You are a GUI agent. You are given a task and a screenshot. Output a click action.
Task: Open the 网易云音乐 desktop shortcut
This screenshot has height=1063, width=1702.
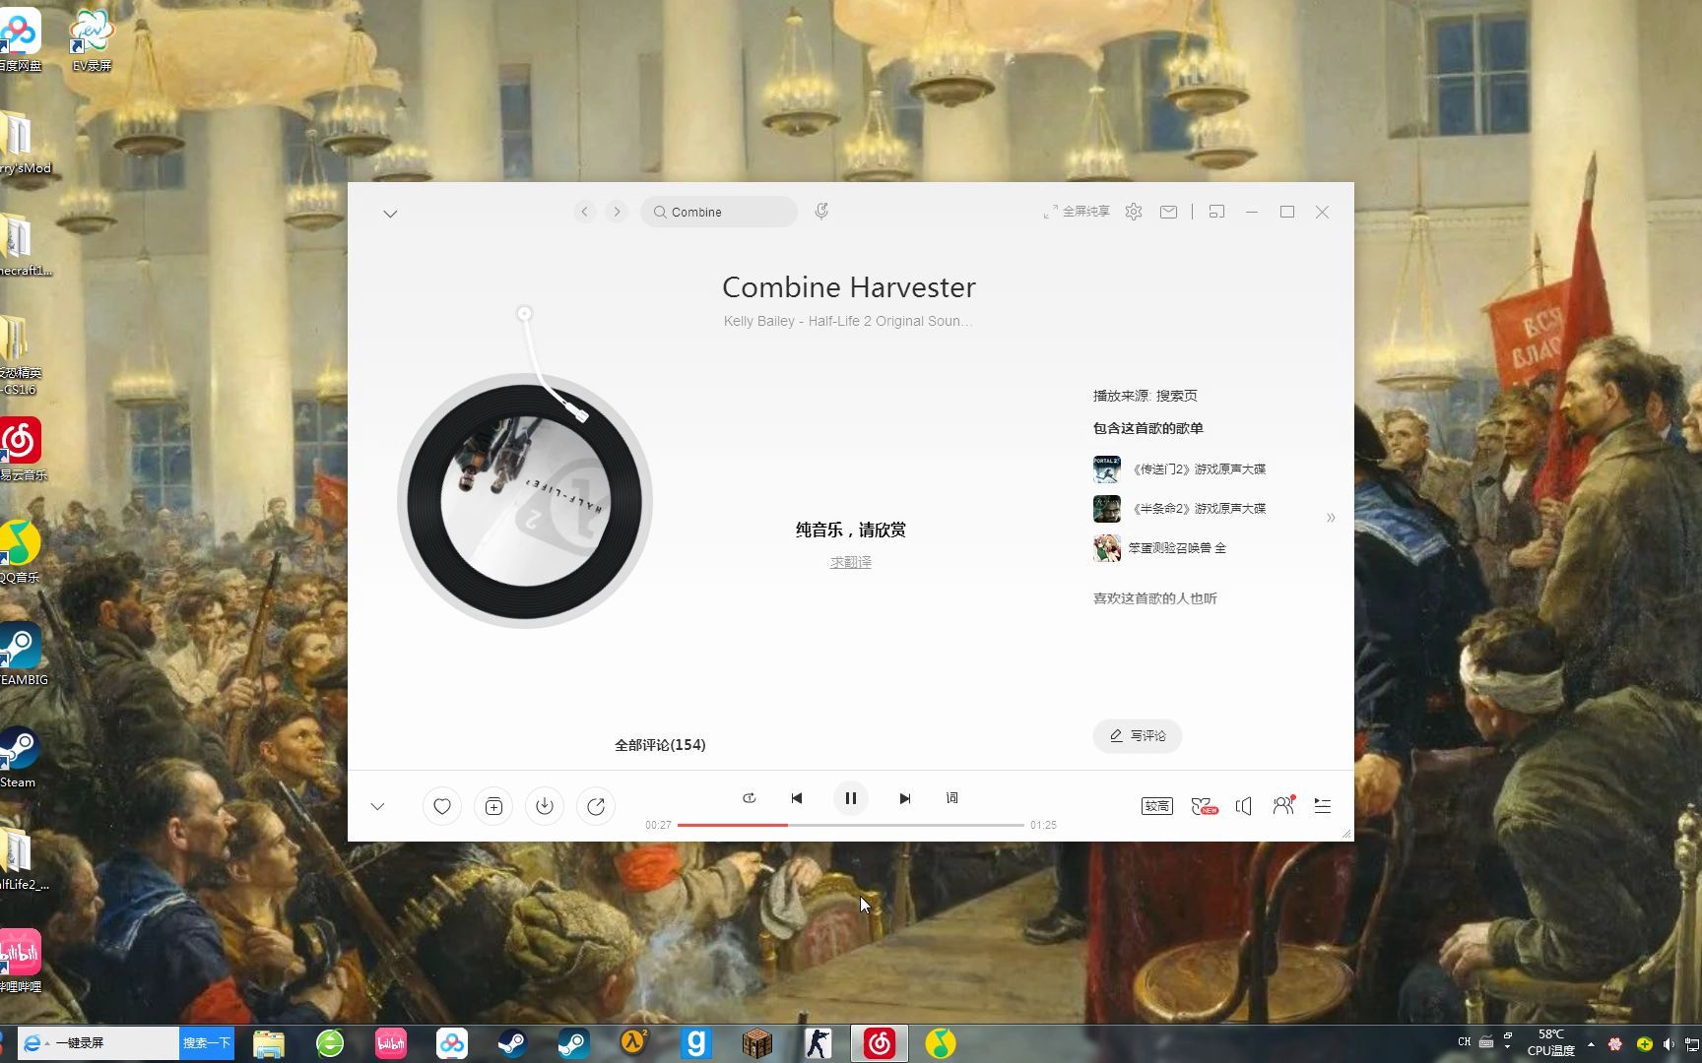pos(22,449)
